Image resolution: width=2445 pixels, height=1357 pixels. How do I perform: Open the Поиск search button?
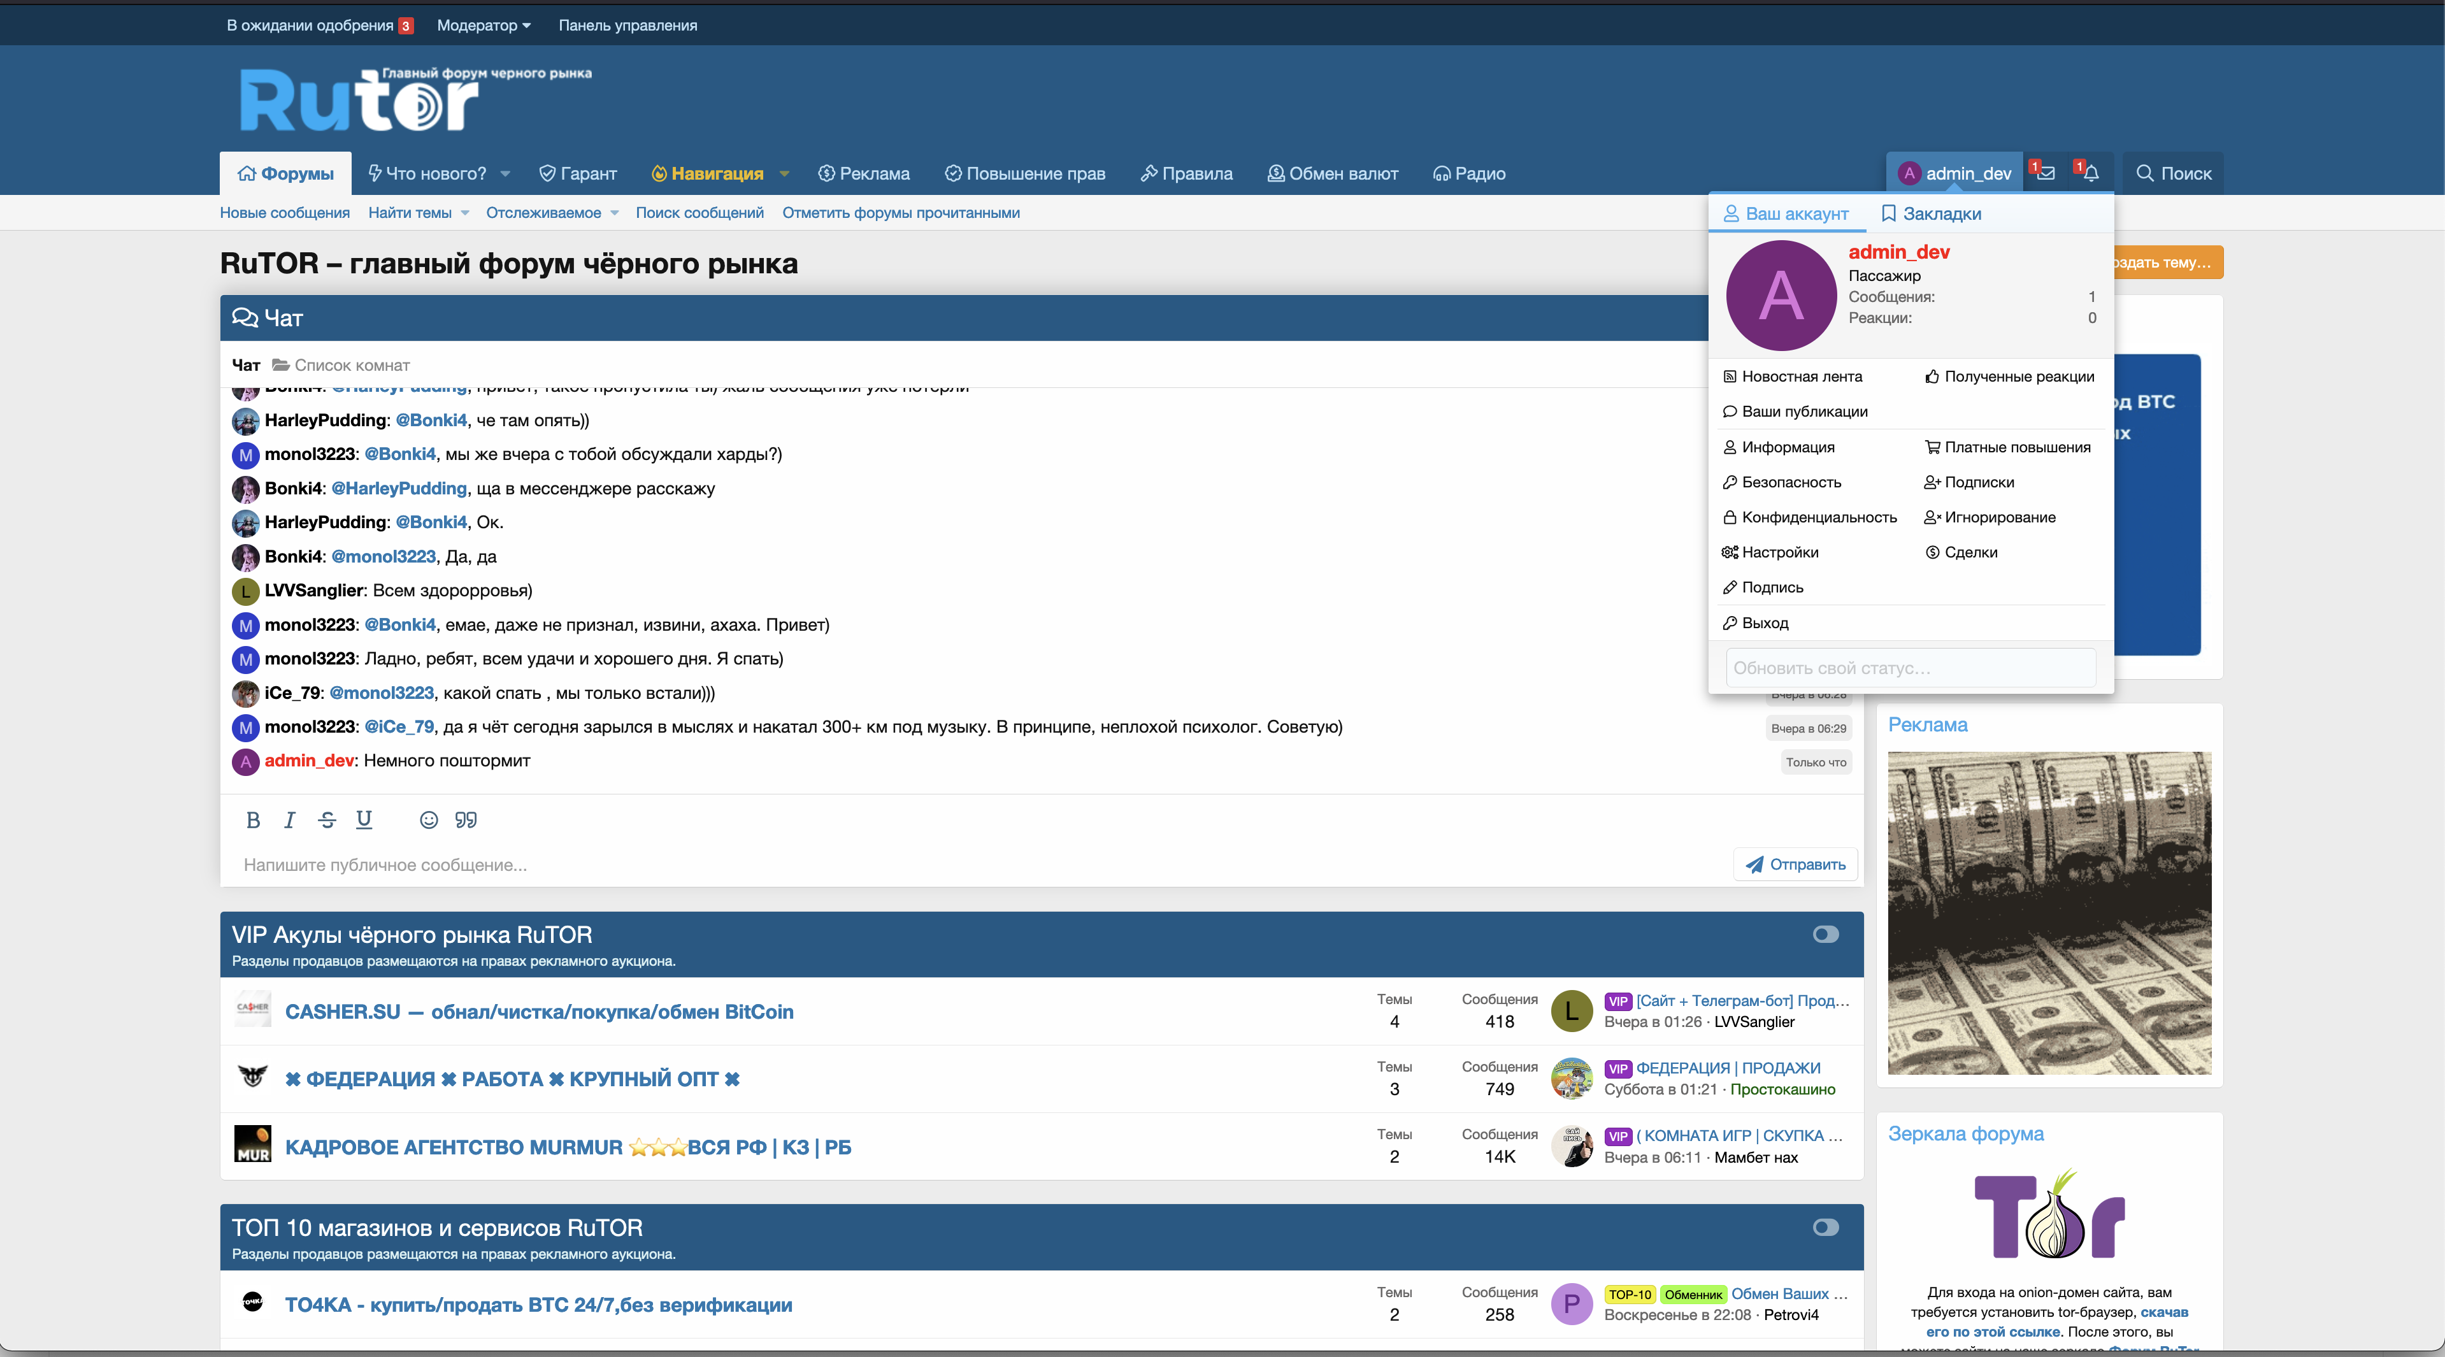(x=2172, y=174)
